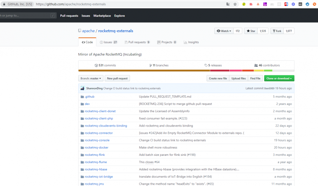Click the rocketmq-console folder icon

(82, 140)
